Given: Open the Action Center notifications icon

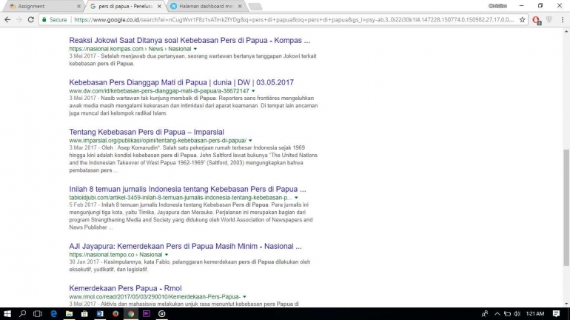Looking at the screenshot, I should [556, 313].
